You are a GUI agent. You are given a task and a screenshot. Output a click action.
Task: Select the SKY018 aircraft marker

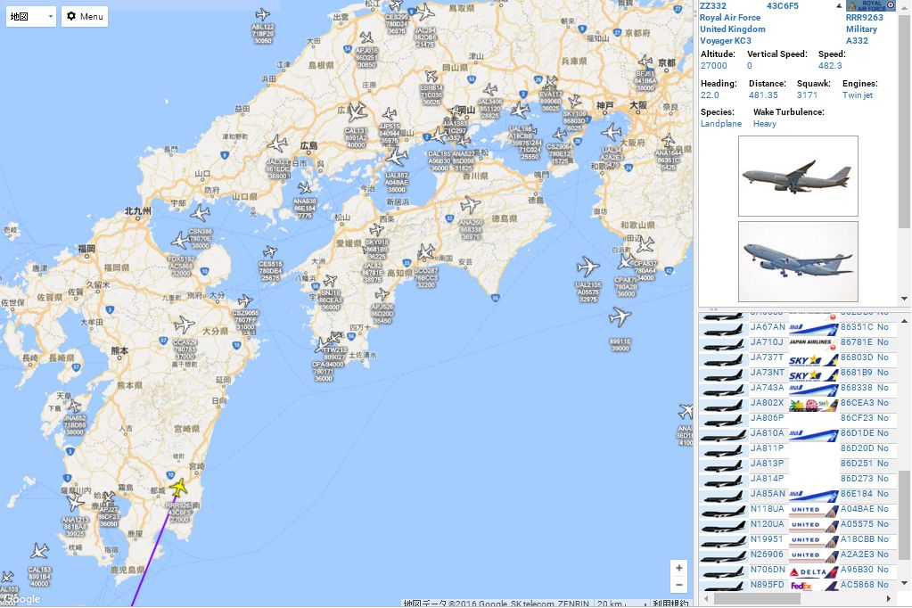[x=376, y=229]
